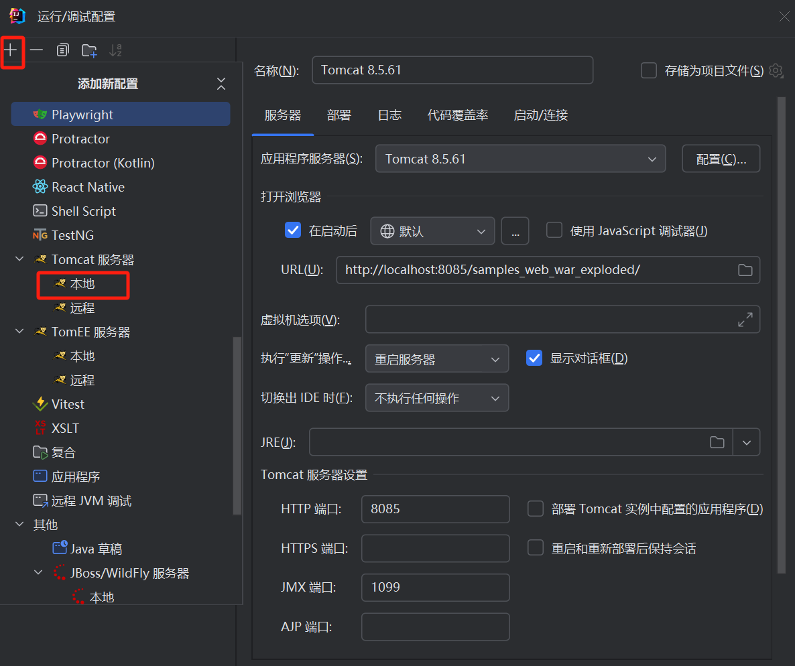This screenshot has height=666, width=795.
Task: Click the add new configuration plus icon
Action: point(11,50)
